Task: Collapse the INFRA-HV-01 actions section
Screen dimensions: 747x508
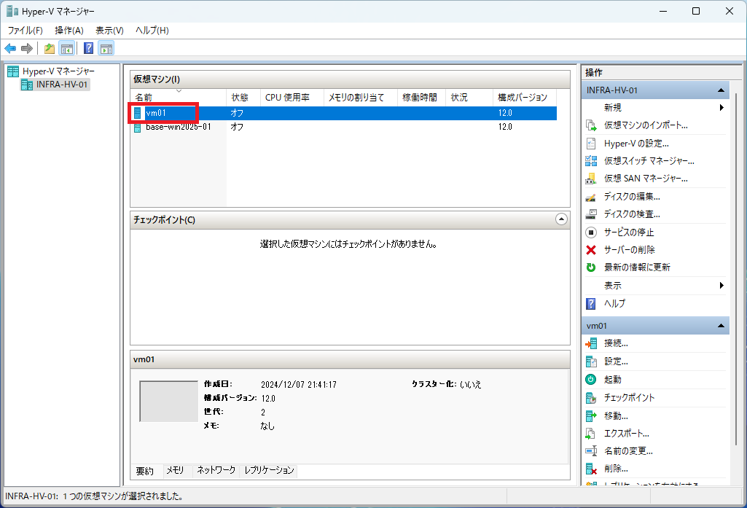Action: click(x=721, y=90)
